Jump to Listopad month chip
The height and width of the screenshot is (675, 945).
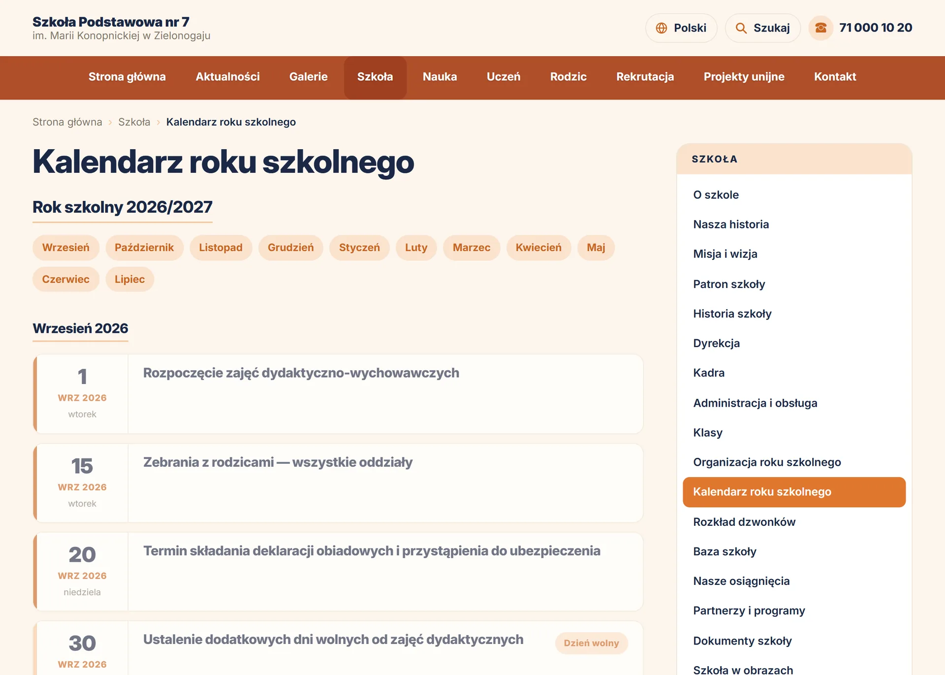tap(220, 248)
